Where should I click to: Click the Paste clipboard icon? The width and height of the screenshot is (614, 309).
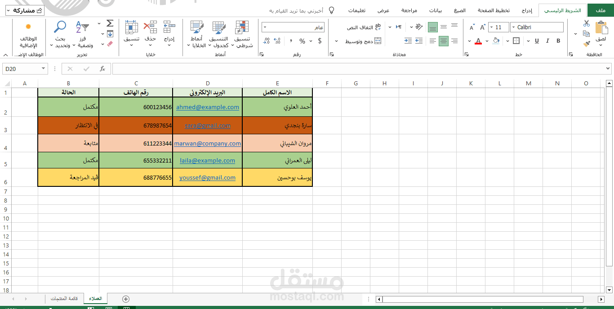[x=601, y=27]
